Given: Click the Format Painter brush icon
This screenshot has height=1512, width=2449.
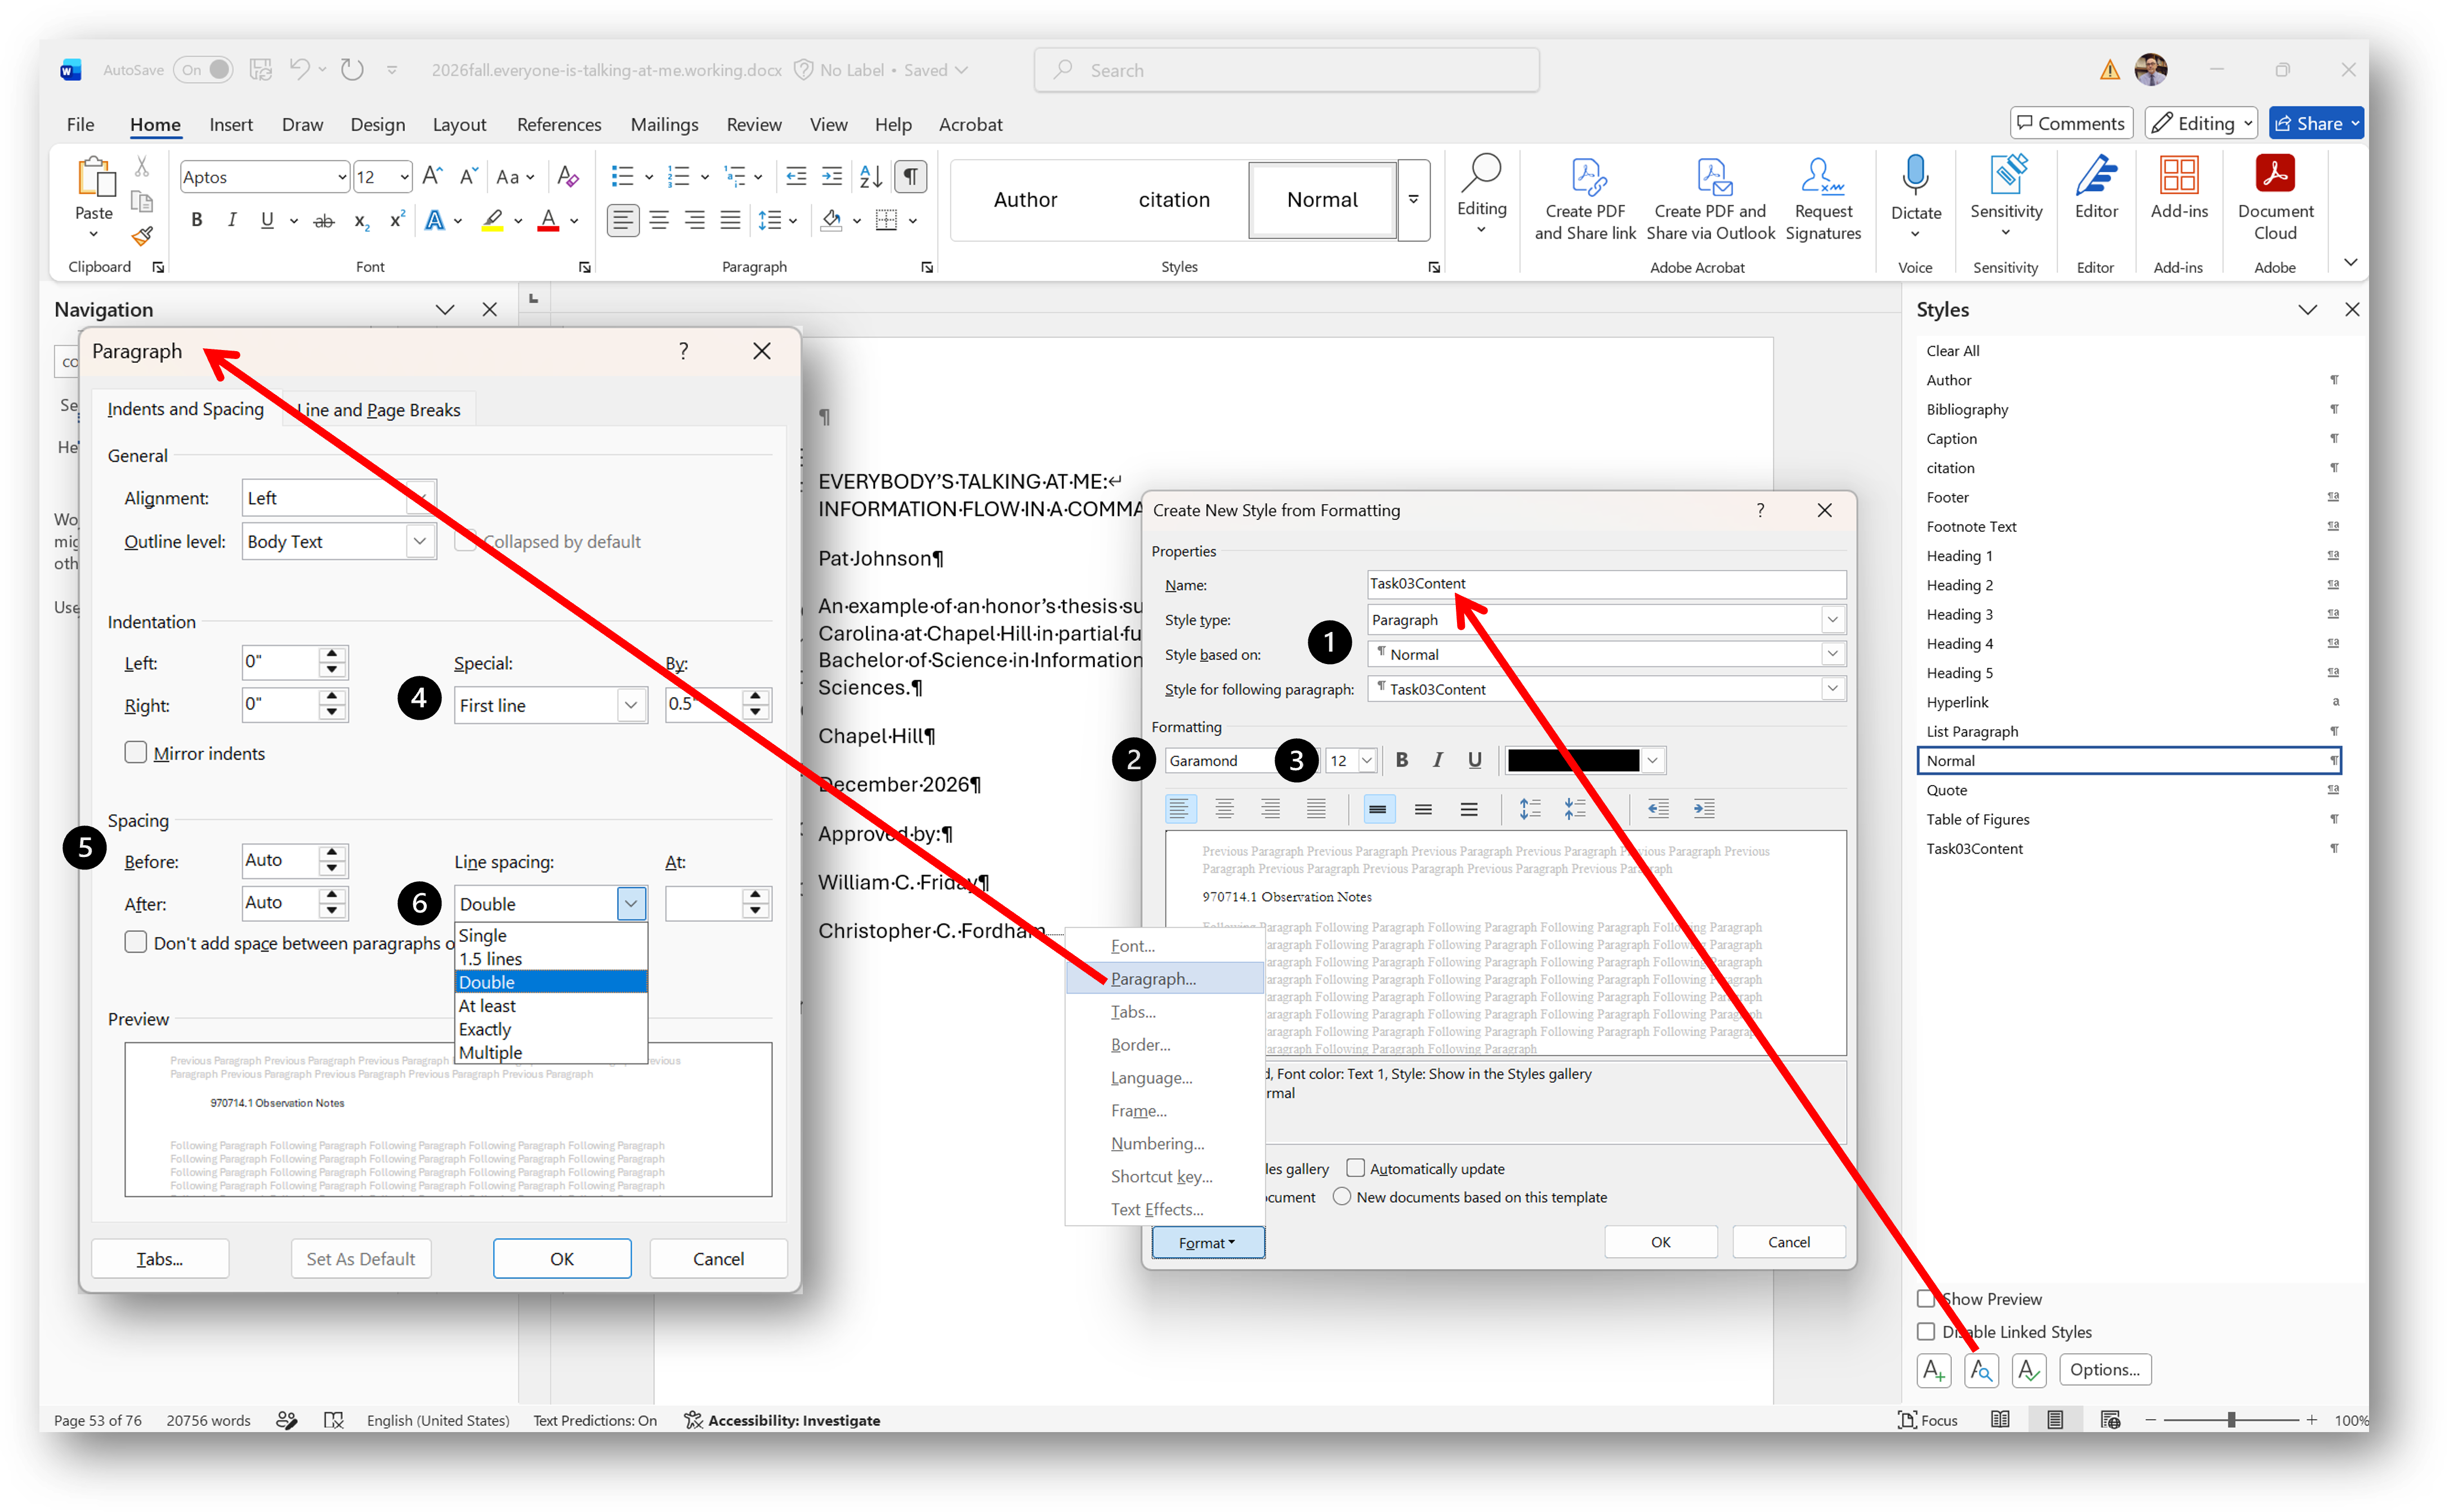Looking at the screenshot, I should tap(142, 237).
